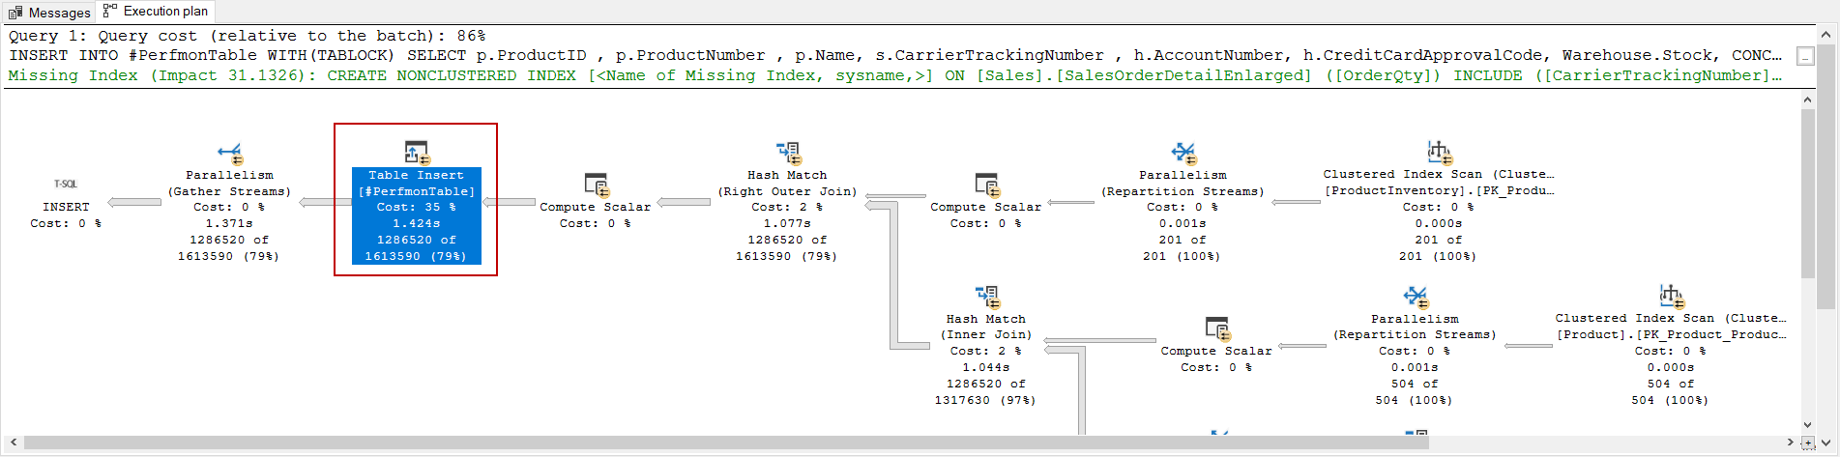Click the '1317630 (97%)' row estimate text

click(x=986, y=400)
